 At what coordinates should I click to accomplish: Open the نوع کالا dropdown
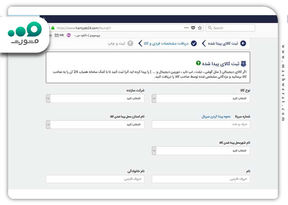click(x=201, y=98)
